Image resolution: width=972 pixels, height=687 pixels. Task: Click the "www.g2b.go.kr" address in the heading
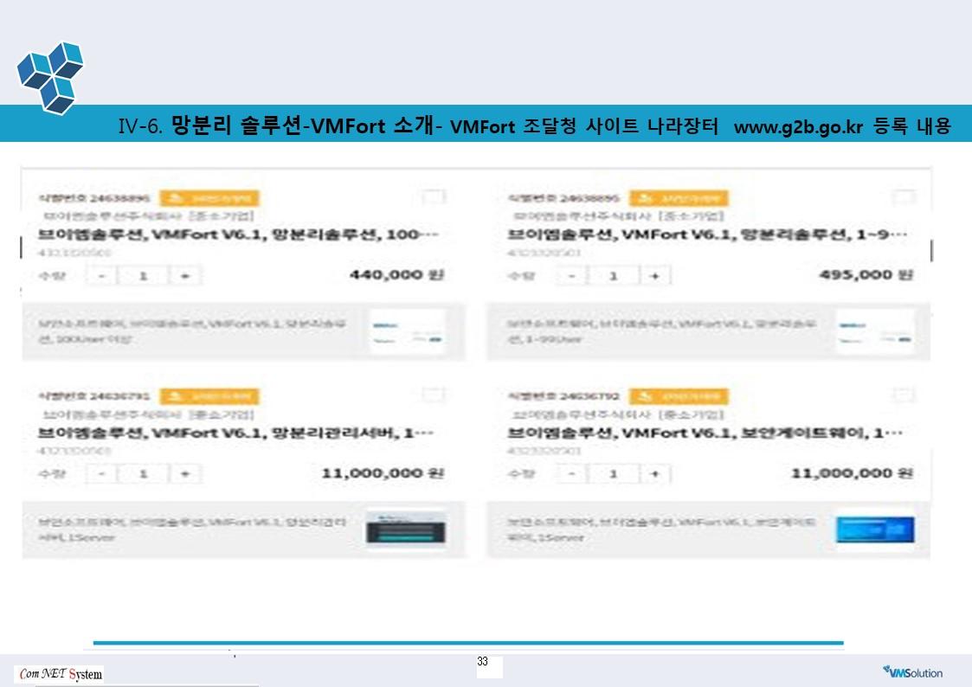[x=798, y=127]
